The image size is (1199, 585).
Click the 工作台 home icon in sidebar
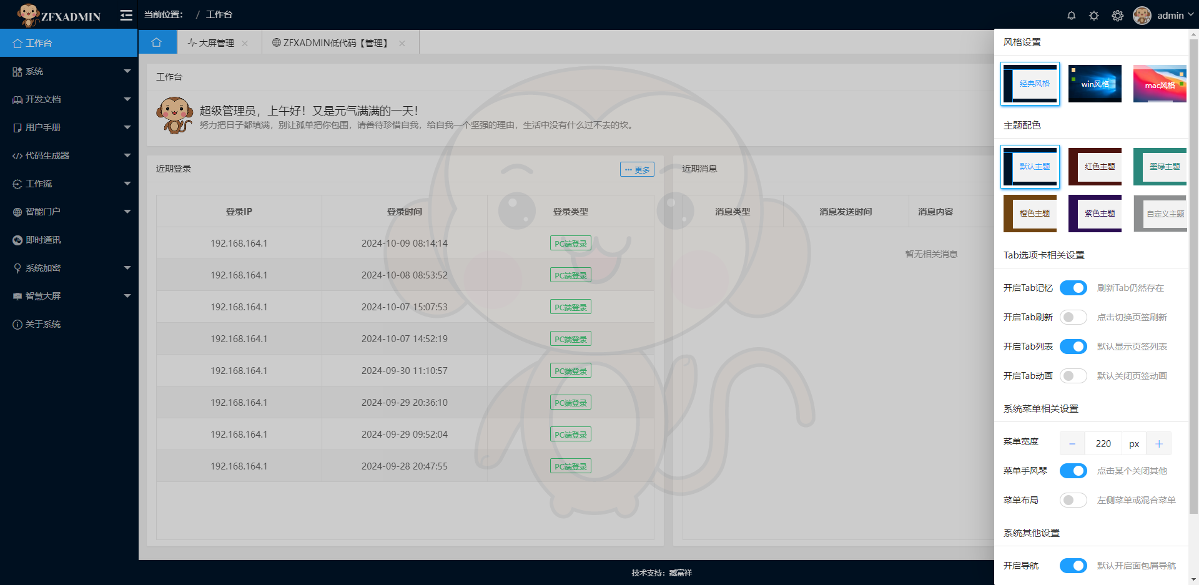coord(17,43)
